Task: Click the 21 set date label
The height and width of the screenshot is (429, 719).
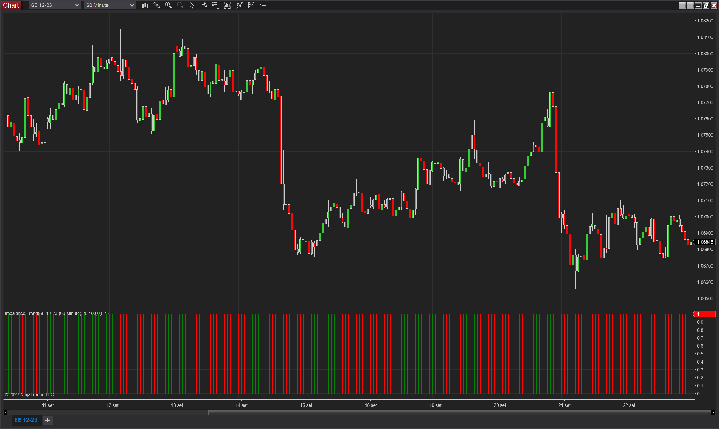Action: point(564,405)
